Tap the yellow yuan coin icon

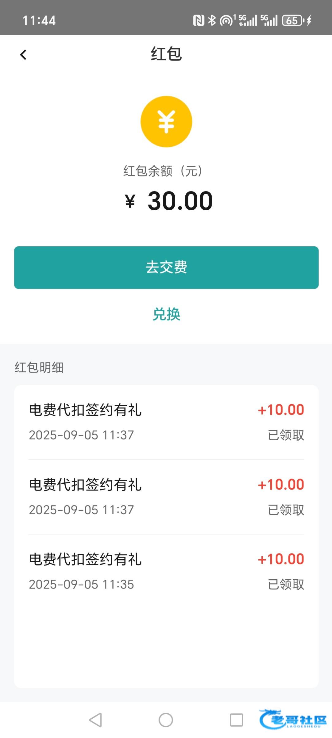166,121
